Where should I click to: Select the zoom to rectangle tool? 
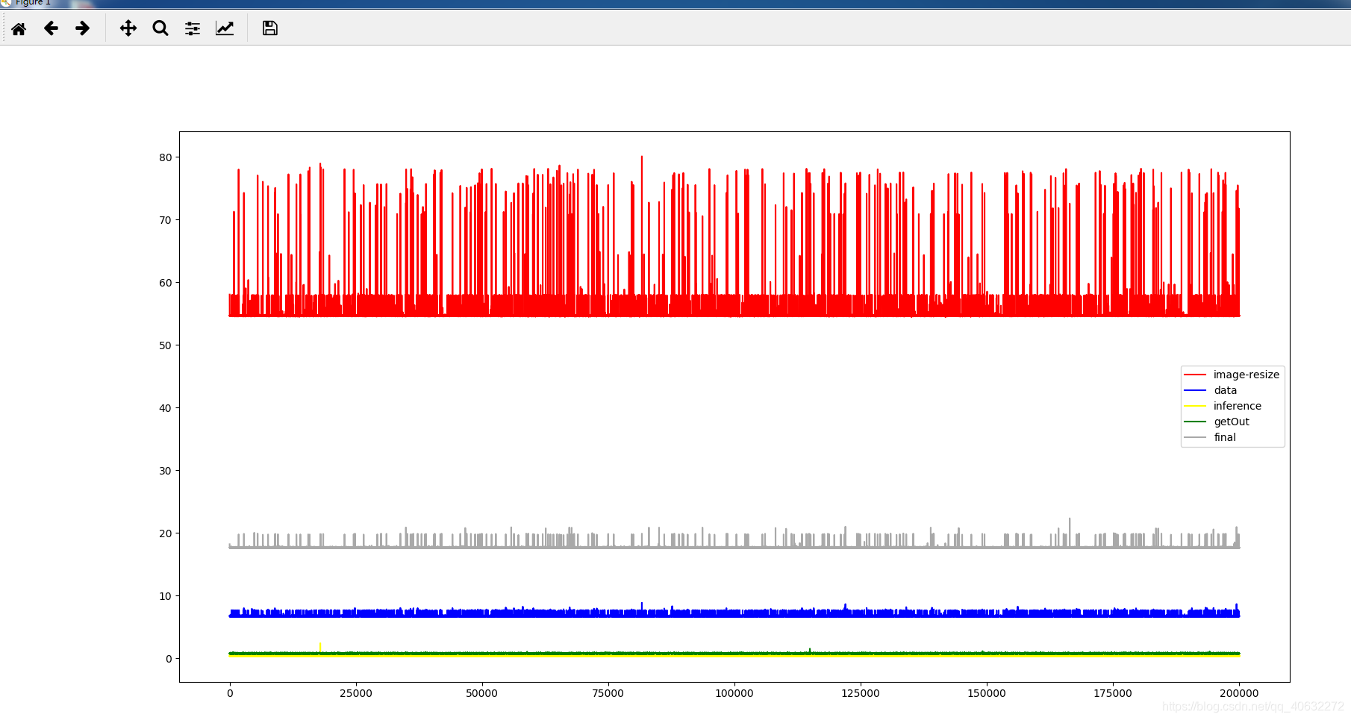tap(160, 28)
